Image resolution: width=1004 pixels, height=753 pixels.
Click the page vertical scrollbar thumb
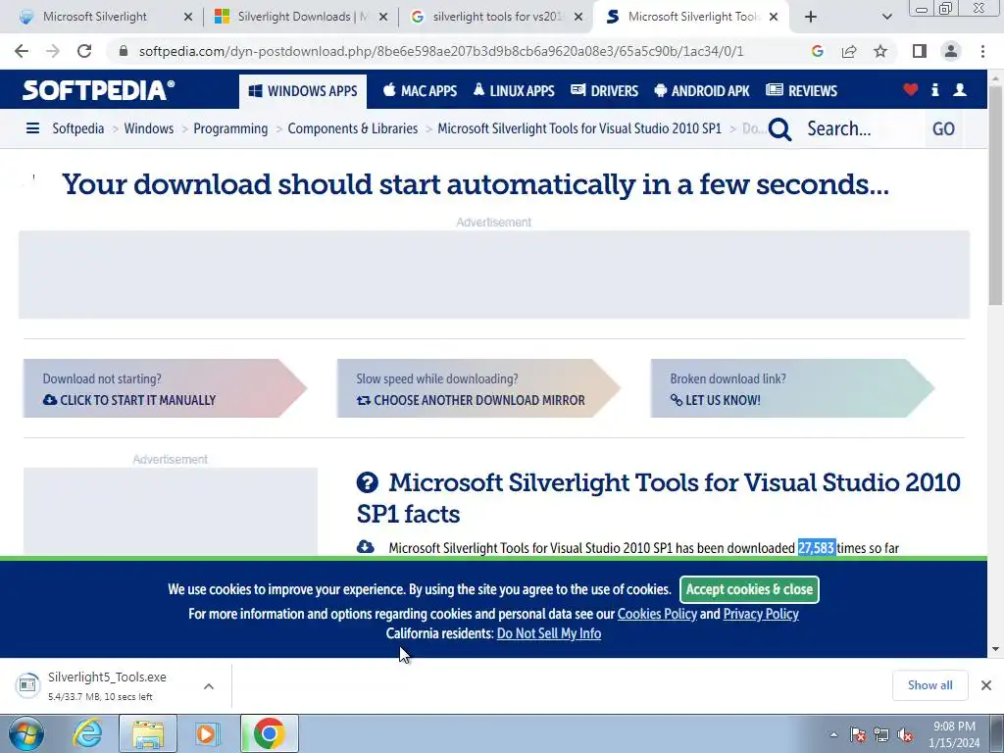[995, 195]
